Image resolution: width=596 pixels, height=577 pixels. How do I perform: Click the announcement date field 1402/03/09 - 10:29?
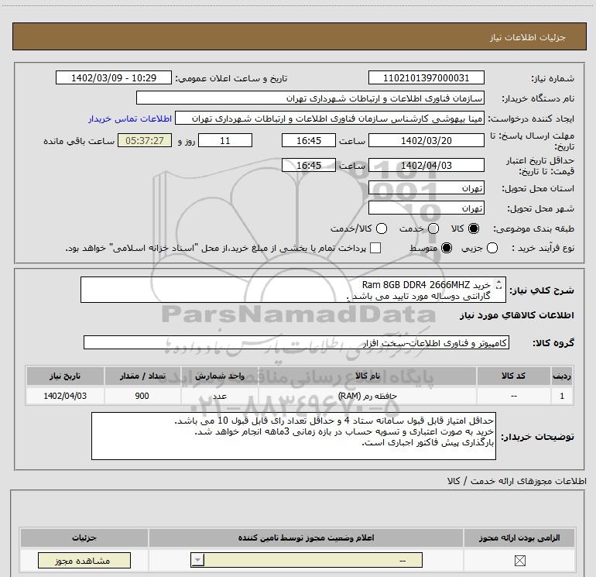pyautogui.click(x=114, y=78)
